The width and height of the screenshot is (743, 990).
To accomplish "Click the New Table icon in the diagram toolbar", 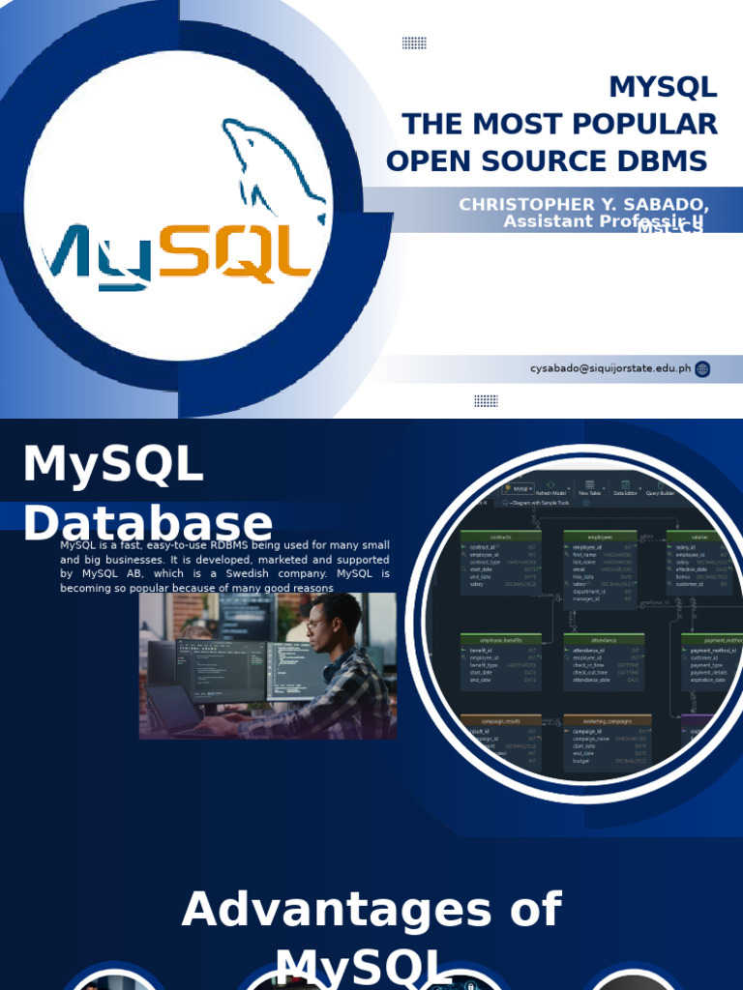I will tap(589, 485).
